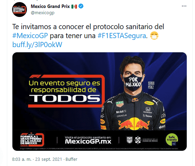This screenshot has width=195, height=166.
Task: Click the TODOS headline banner in image
Action: coord(66,91)
